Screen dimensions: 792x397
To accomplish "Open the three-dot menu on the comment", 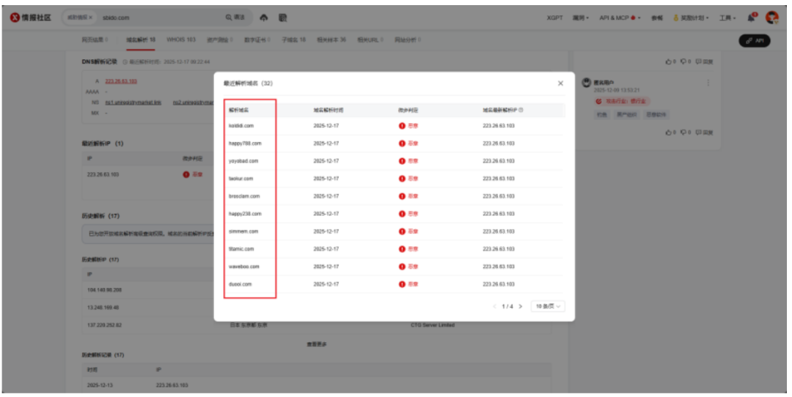I will pyautogui.click(x=708, y=83).
